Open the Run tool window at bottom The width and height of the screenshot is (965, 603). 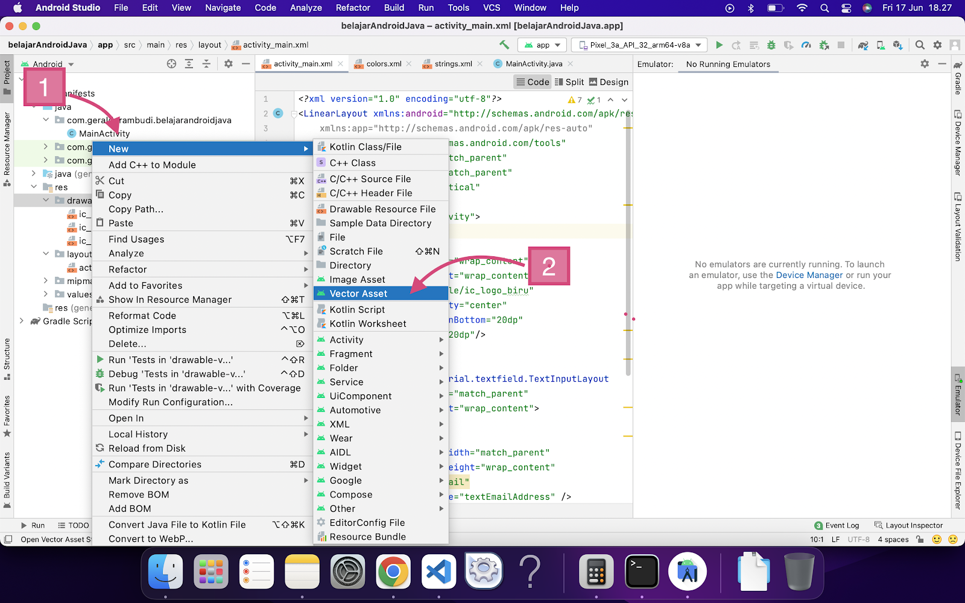[x=33, y=525]
